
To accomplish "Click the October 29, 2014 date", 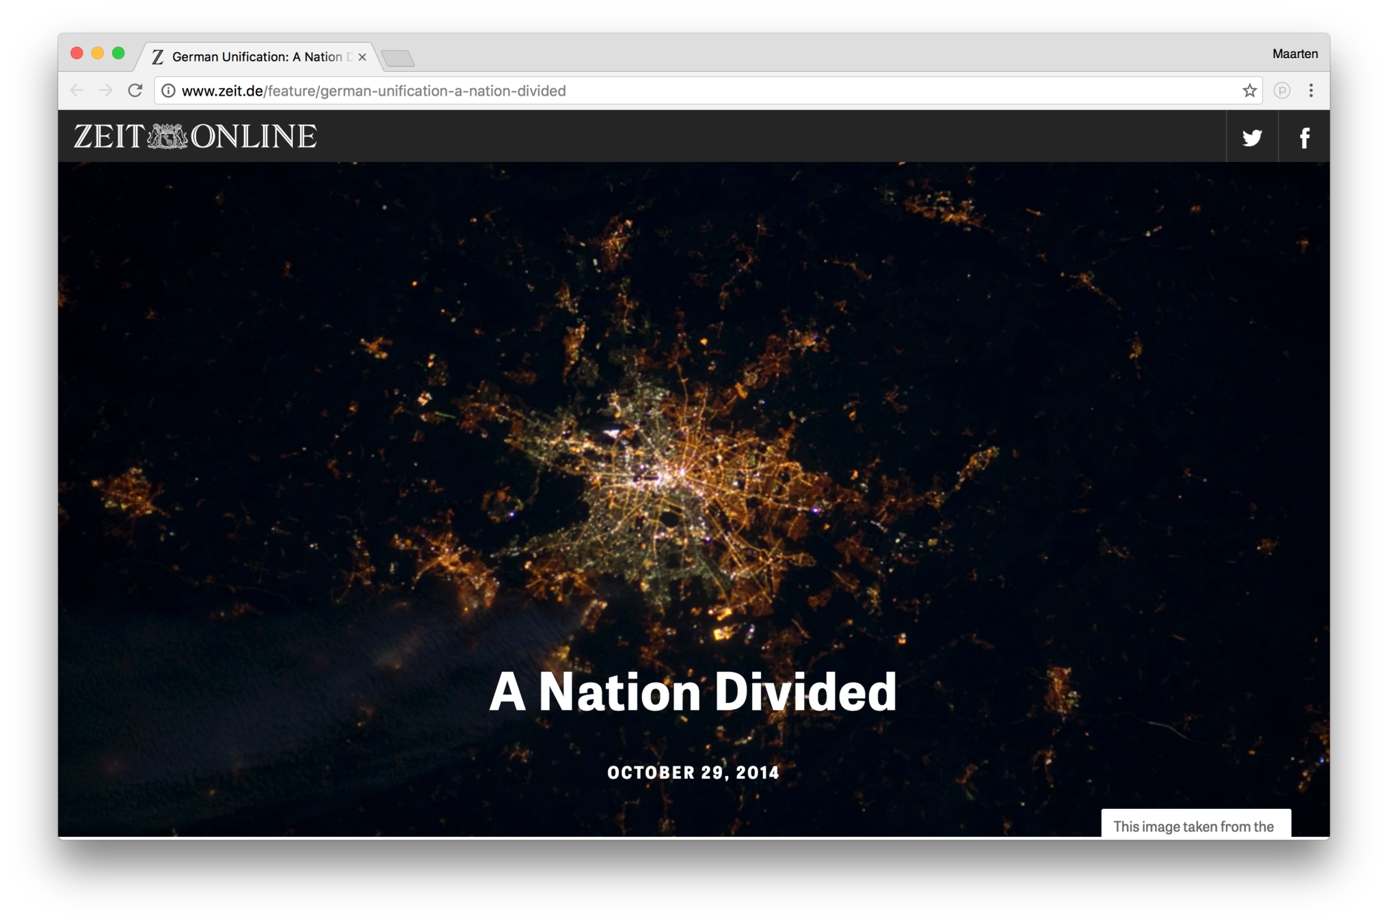I will tap(693, 773).
